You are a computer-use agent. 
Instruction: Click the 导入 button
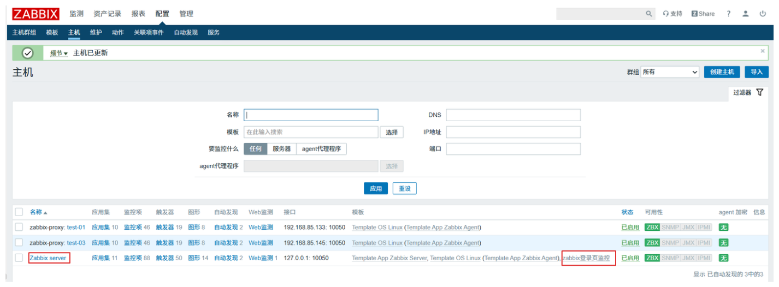click(757, 72)
